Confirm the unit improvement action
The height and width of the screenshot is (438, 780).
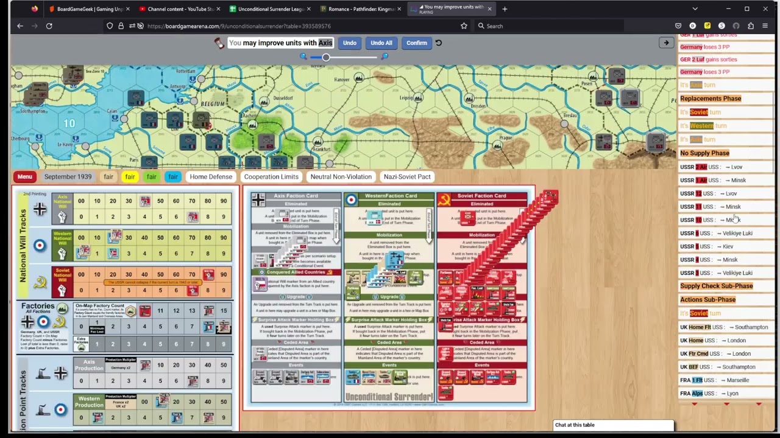click(417, 43)
